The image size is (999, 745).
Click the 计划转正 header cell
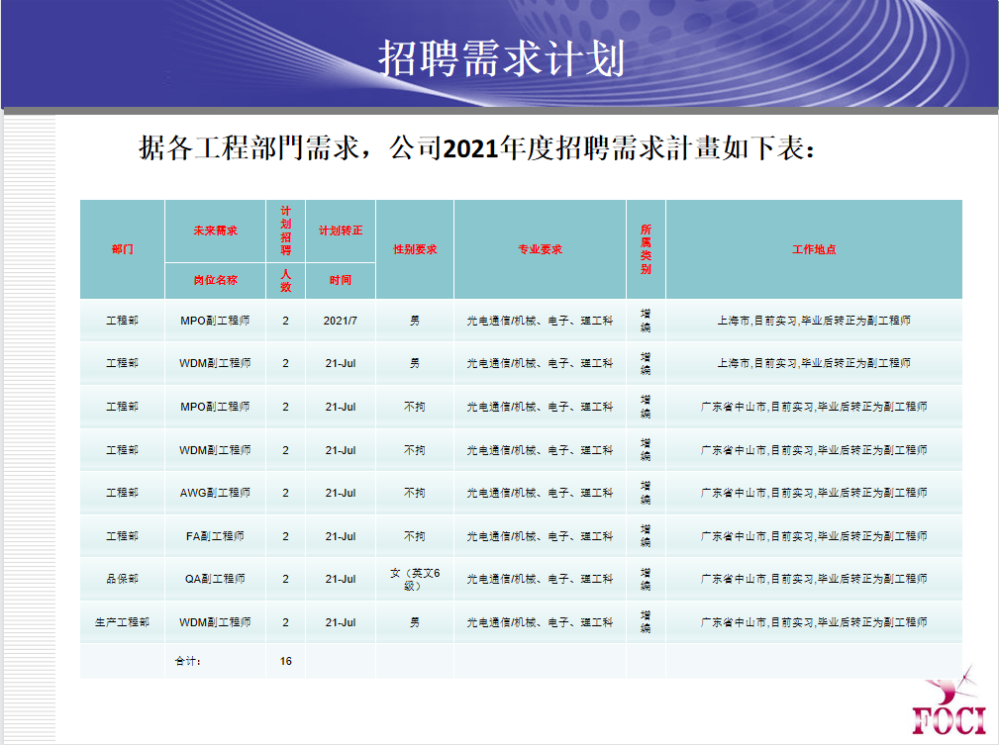(x=341, y=231)
